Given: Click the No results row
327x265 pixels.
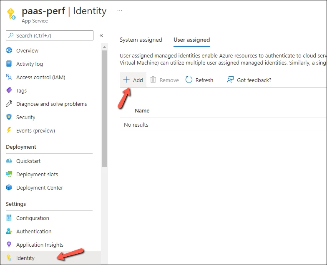Looking at the screenshot, I should [223, 125].
